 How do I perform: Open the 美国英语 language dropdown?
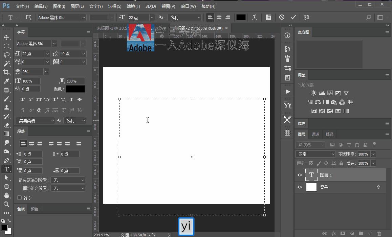tap(35, 120)
